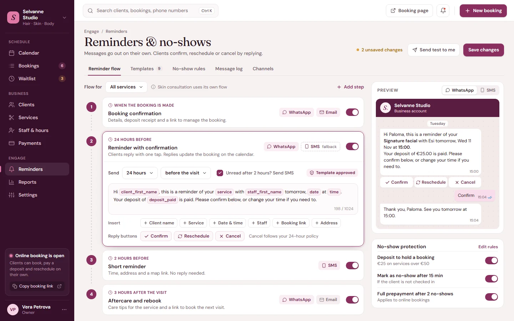Open the 24 hours send-time dropdown

pos(140,173)
